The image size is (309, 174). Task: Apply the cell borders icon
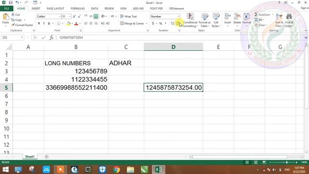(59, 24)
